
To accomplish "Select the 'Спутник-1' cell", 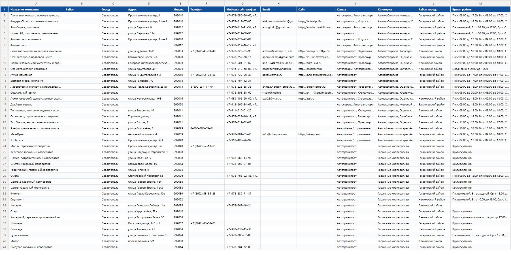I will click(x=36, y=200).
